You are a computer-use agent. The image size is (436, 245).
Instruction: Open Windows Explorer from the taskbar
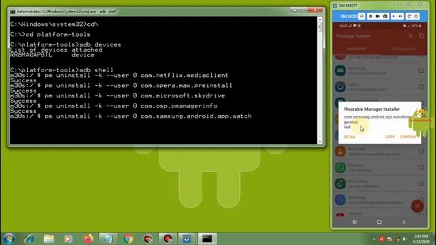click(48, 239)
